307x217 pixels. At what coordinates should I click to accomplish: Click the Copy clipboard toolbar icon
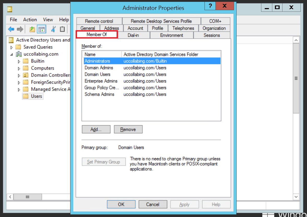pos(62,29)
